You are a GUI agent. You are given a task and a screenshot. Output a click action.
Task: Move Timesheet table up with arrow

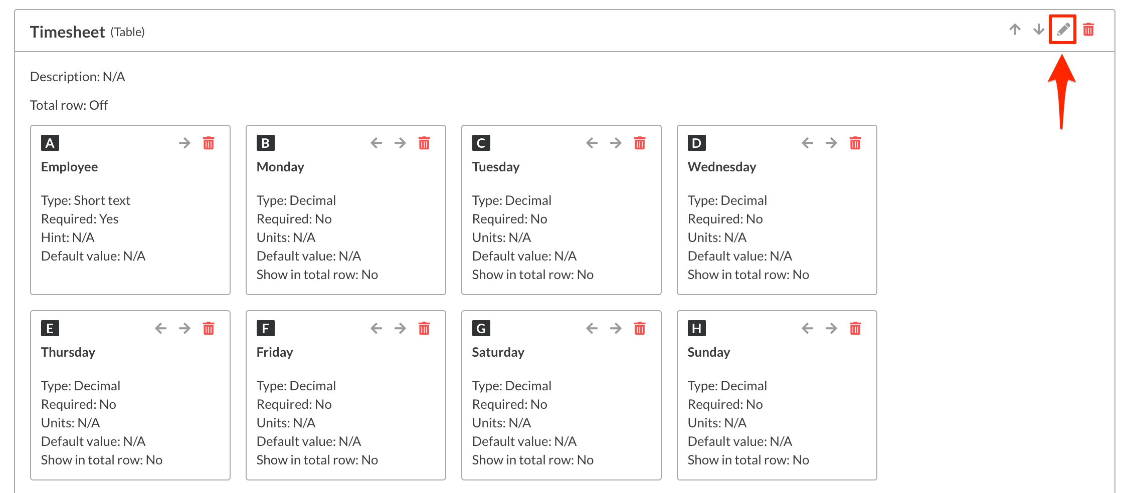tap(1015, 30)
